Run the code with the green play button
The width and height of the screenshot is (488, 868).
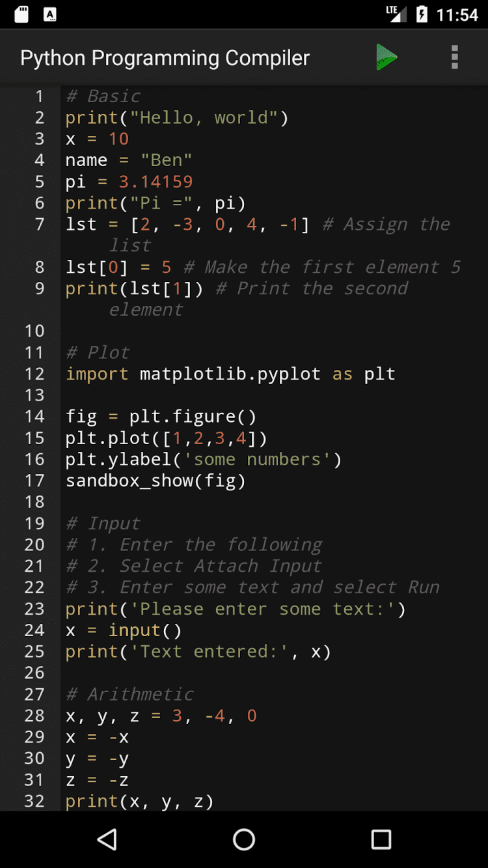point(386,57)
